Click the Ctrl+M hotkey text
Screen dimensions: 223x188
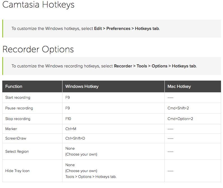pyautogui.click(x=71, y=129)
